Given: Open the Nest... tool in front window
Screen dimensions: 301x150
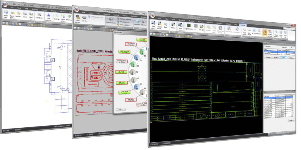Looking at the screenshot, I should tap(173, 25).
